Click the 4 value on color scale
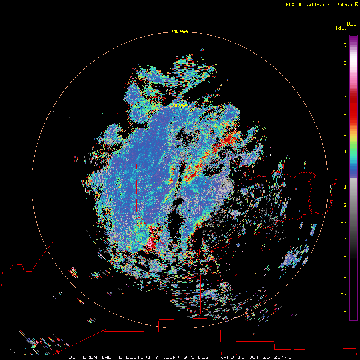This screenshot has height=360, width=360. (345, 98)
